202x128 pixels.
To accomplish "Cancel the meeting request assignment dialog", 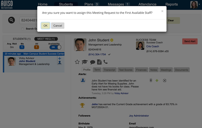I will [x=58, y=26].
